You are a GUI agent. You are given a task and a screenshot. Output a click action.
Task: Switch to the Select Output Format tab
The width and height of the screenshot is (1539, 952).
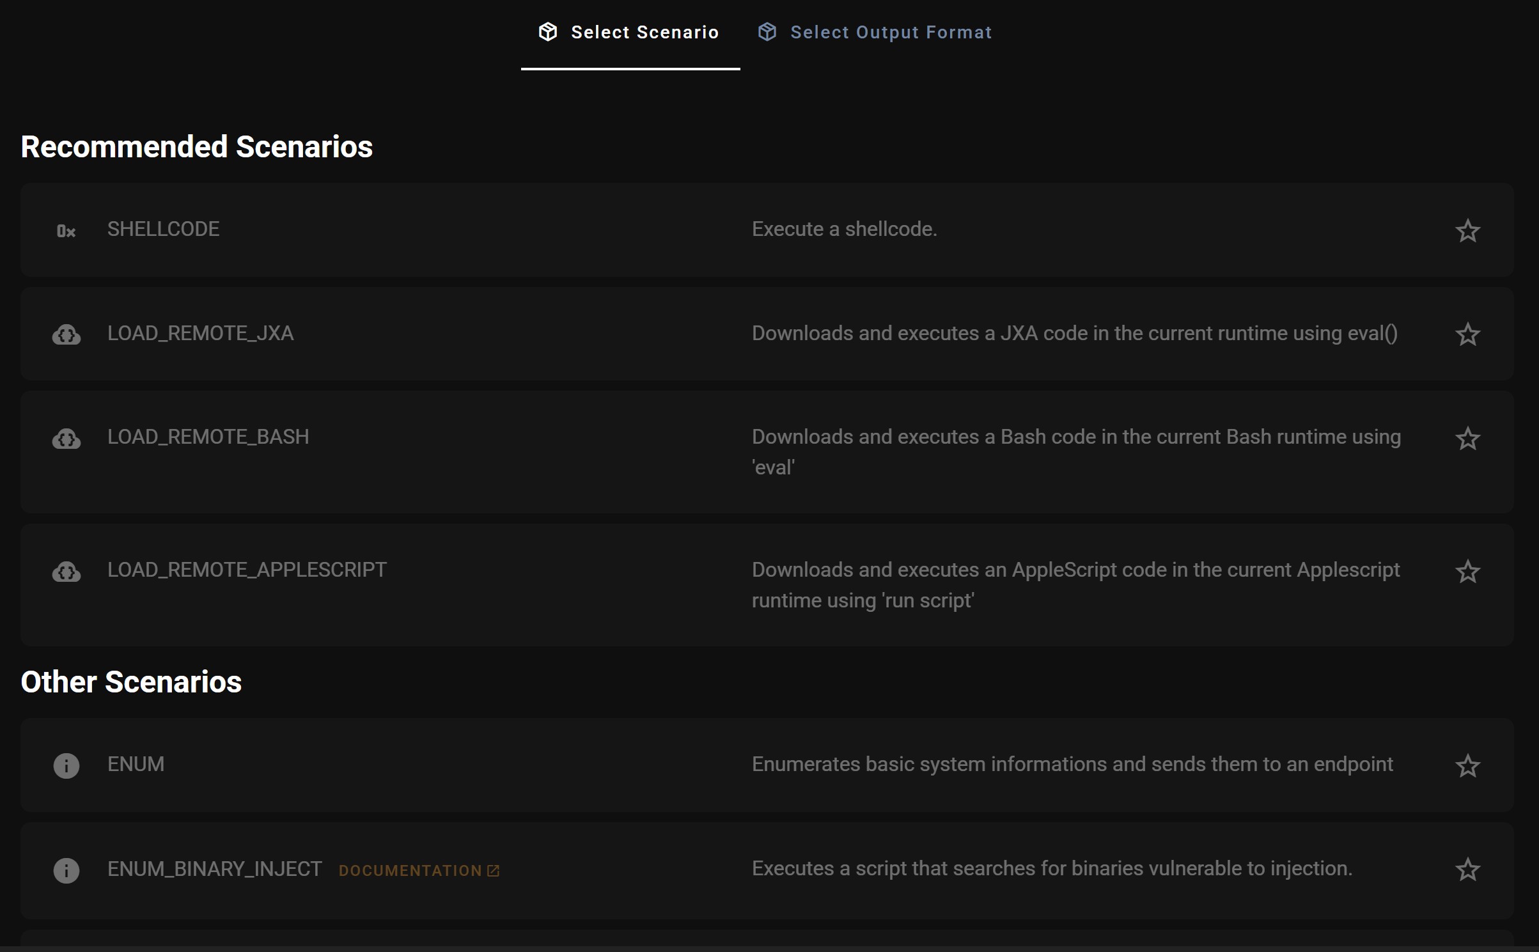click(x=890, y=33)
